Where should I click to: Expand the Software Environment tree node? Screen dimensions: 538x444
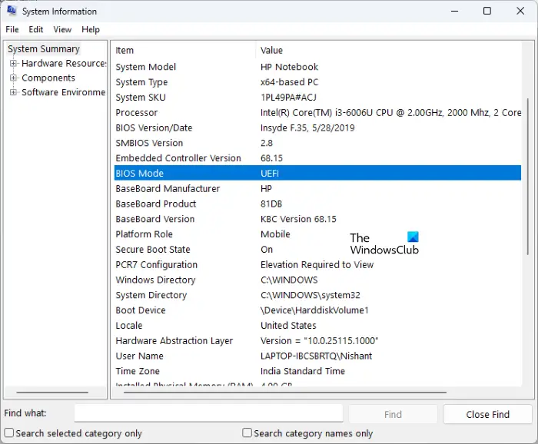point(13,93)
